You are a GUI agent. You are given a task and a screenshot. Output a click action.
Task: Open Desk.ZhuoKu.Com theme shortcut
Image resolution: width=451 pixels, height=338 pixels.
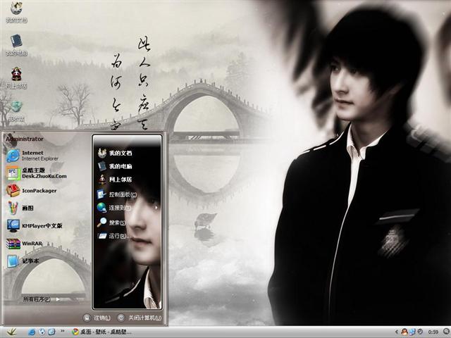point(36,173)
